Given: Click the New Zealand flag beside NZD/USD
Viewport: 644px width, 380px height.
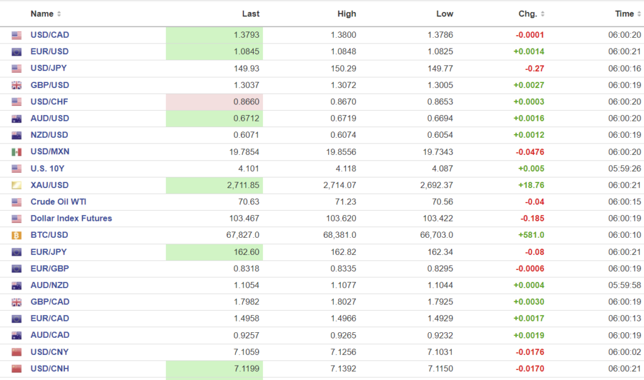Looking at the screenshot, I should pos(16,135).
